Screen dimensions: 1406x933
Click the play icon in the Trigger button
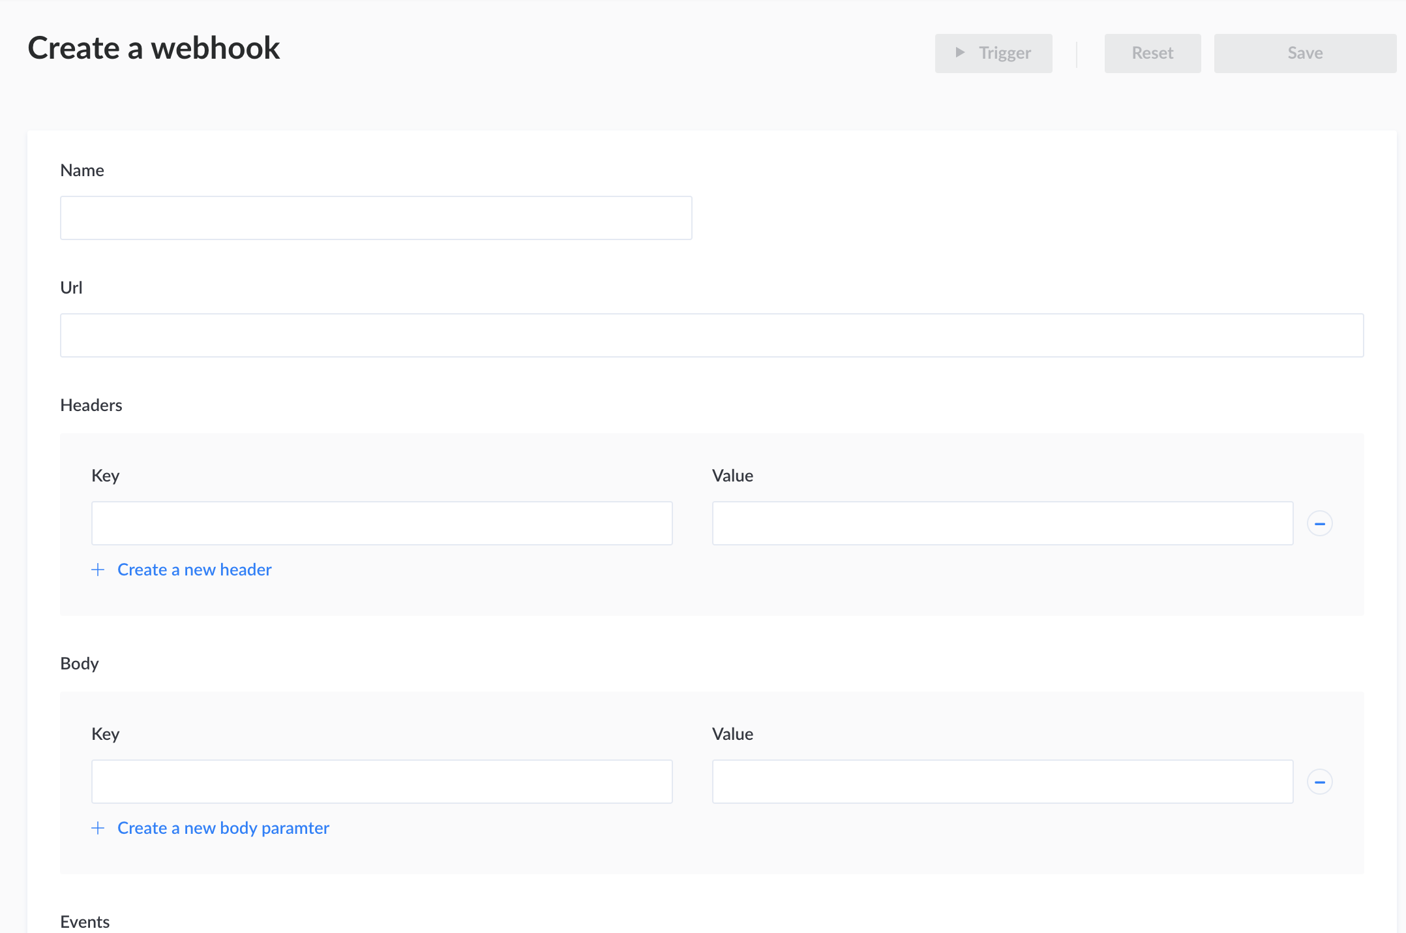(x=960, y=53)
